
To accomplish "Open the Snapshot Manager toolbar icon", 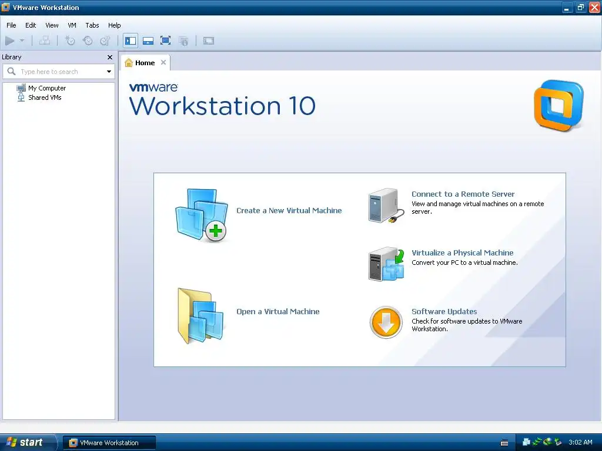I will pyautogui.click(x=105, y=41).
